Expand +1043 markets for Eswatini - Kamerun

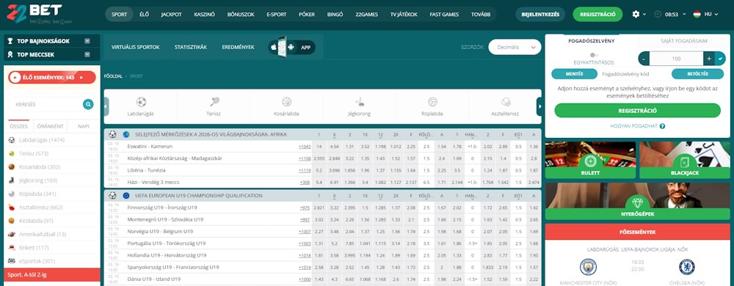pyautogui.click(x=305, y=147)
